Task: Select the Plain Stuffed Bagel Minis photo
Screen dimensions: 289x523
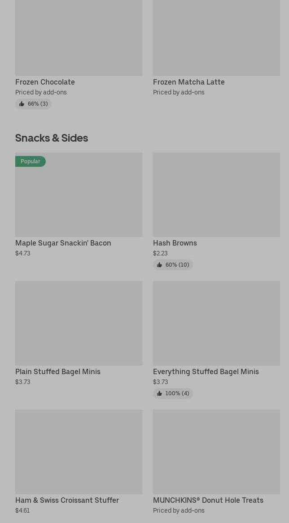Action: pos(79,323)
